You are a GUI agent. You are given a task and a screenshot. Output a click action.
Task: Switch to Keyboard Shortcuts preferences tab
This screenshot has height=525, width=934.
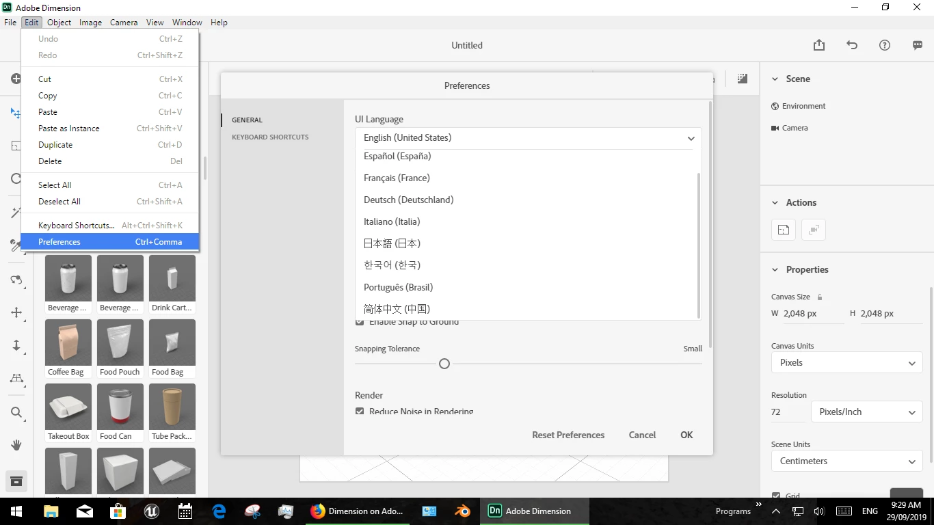270,137
